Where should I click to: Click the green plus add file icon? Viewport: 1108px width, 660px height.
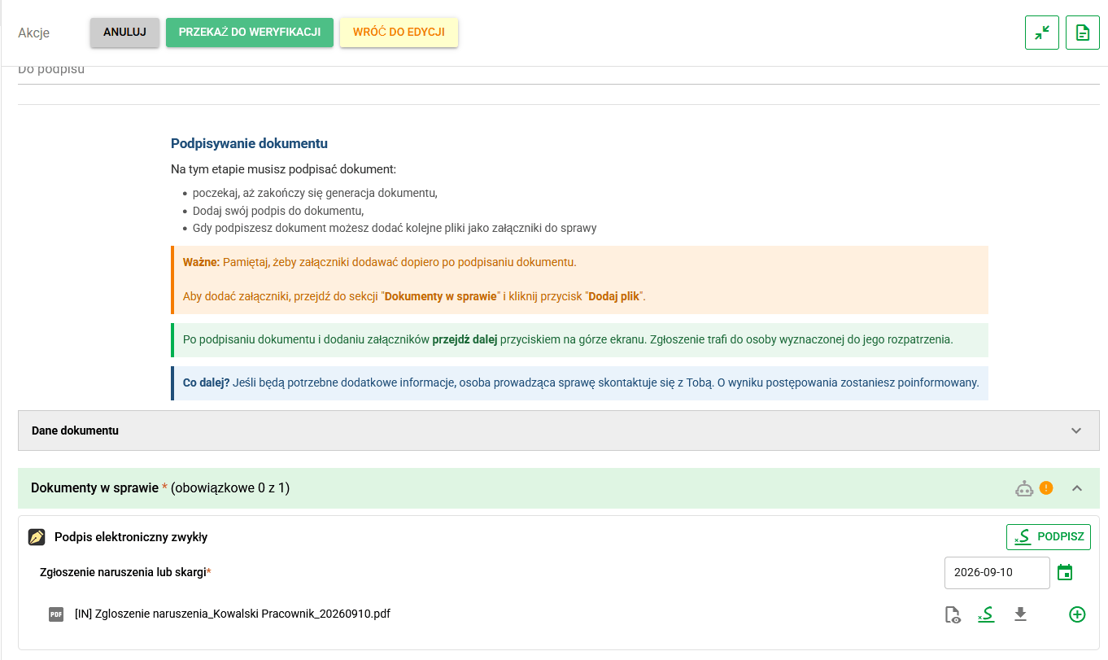[x=1077, y=614]
